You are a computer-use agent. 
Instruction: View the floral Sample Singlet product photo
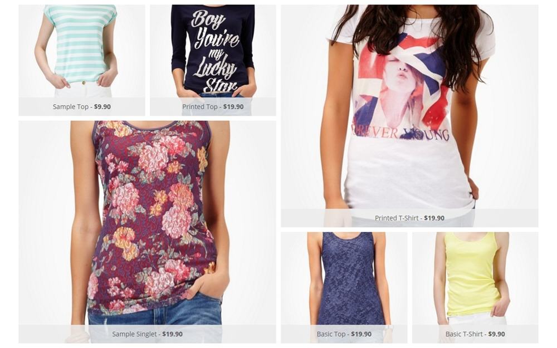pyautogui.click(x=147, y=223)
